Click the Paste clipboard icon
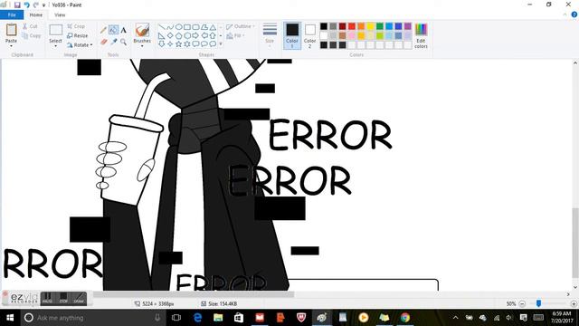This screenshot has height=326, width=579. (11, 30)
